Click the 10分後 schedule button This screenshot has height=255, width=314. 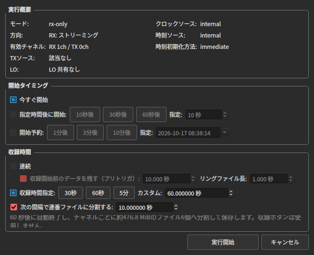point(122,132)
